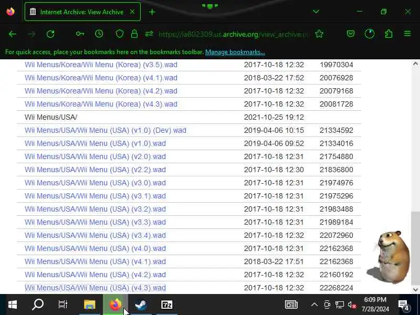Click the address bar URL field
This screenshot has width=420, height=315.
coord(234,34)
